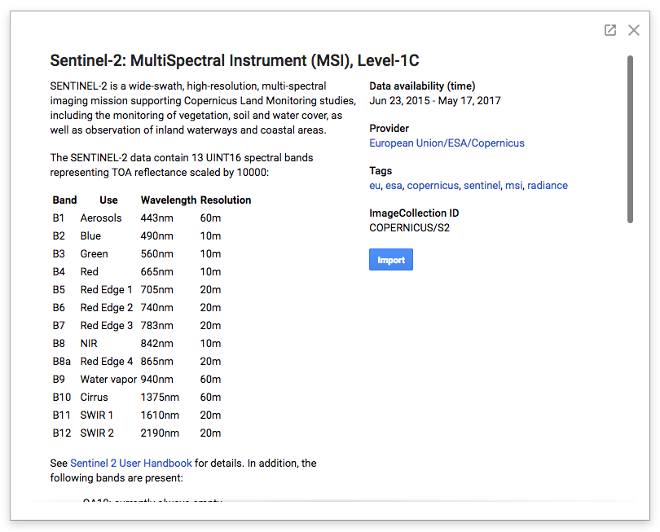Follow the 'radiance' tag link

click(x=548, y=186)
